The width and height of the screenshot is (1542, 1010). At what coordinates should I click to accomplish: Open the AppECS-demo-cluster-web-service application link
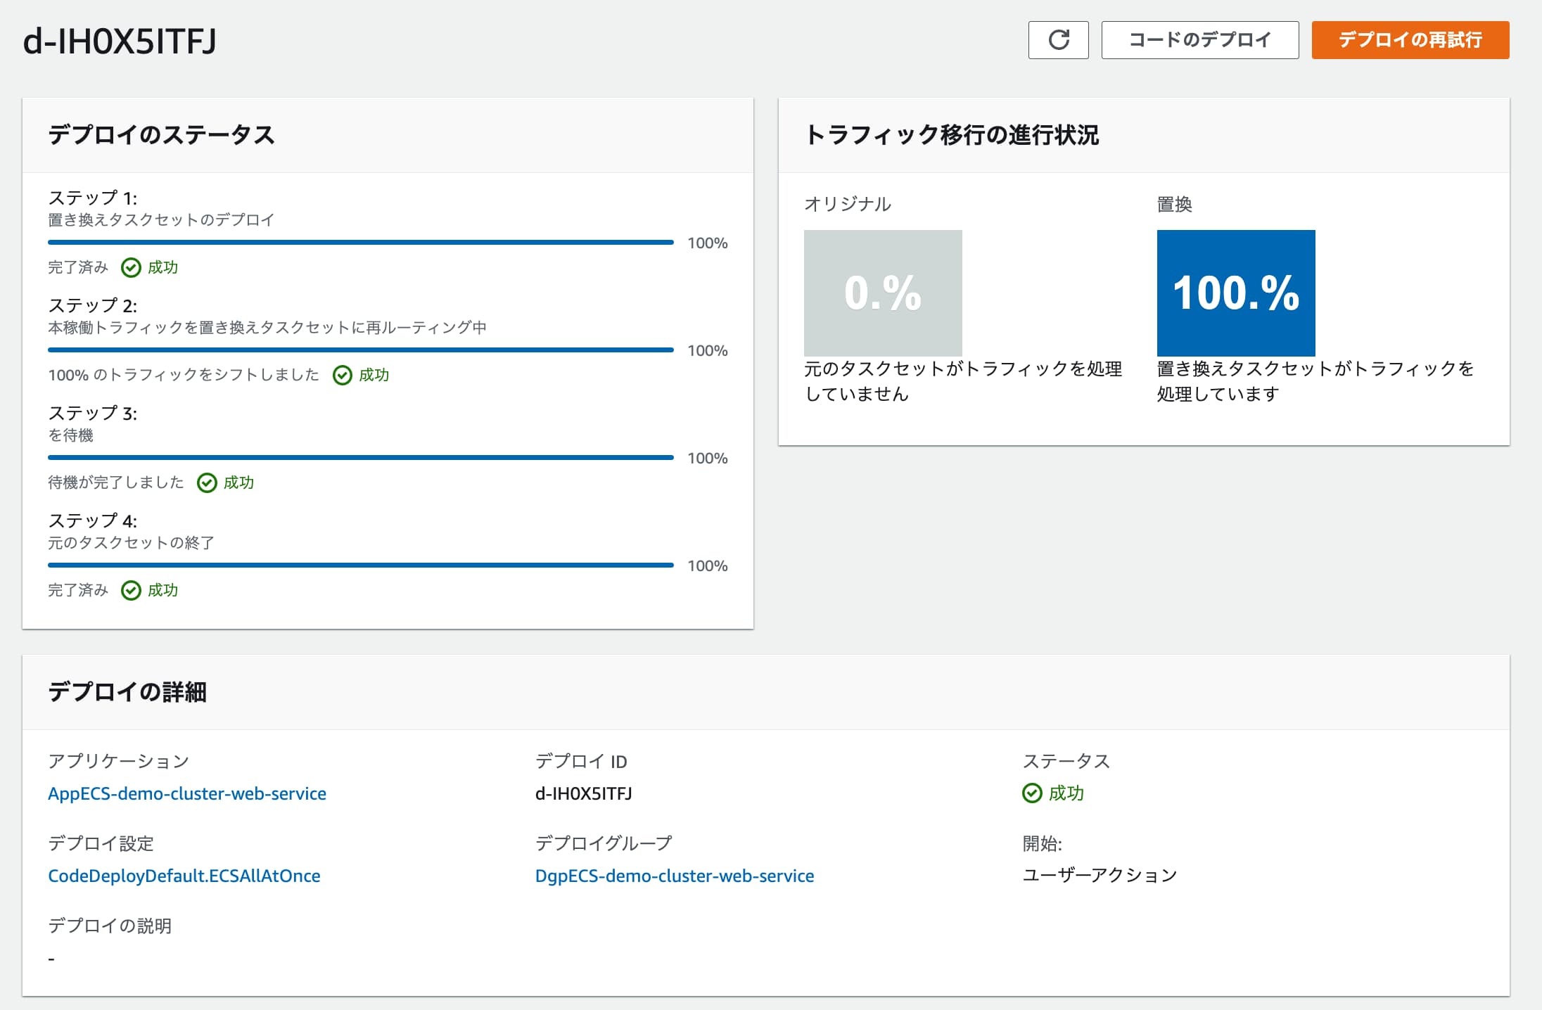click(187, 793)
